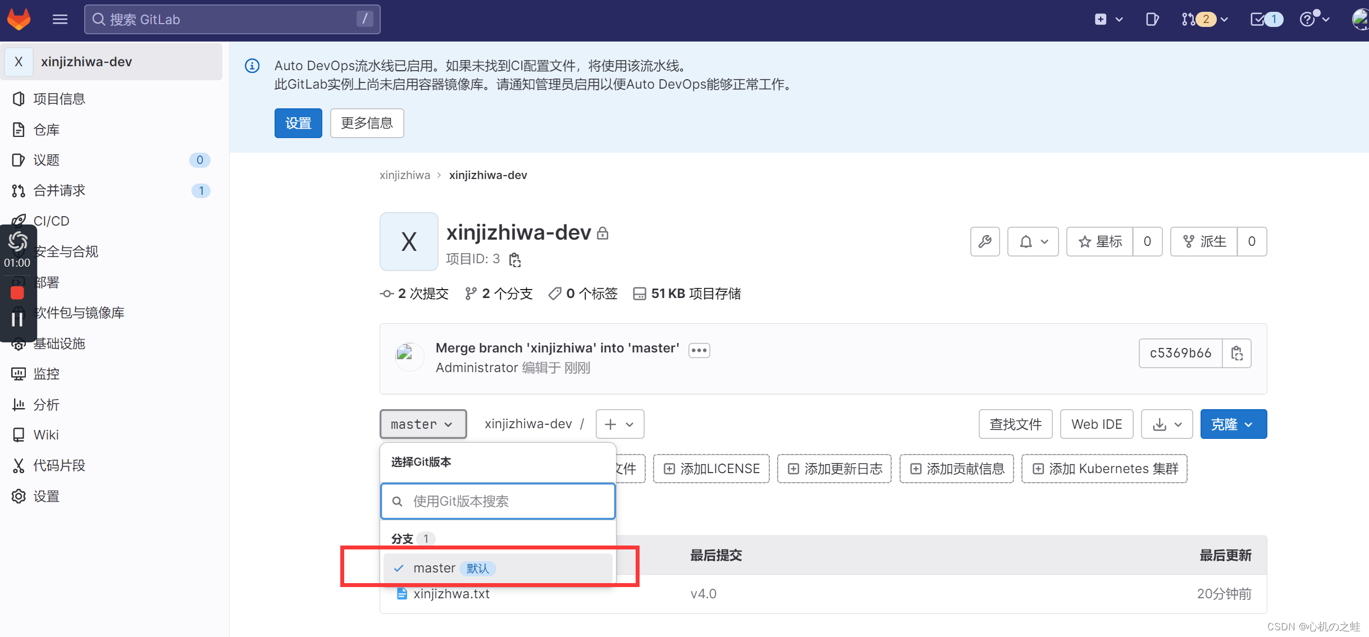Click 添加LICENSE button

(711, 469)
